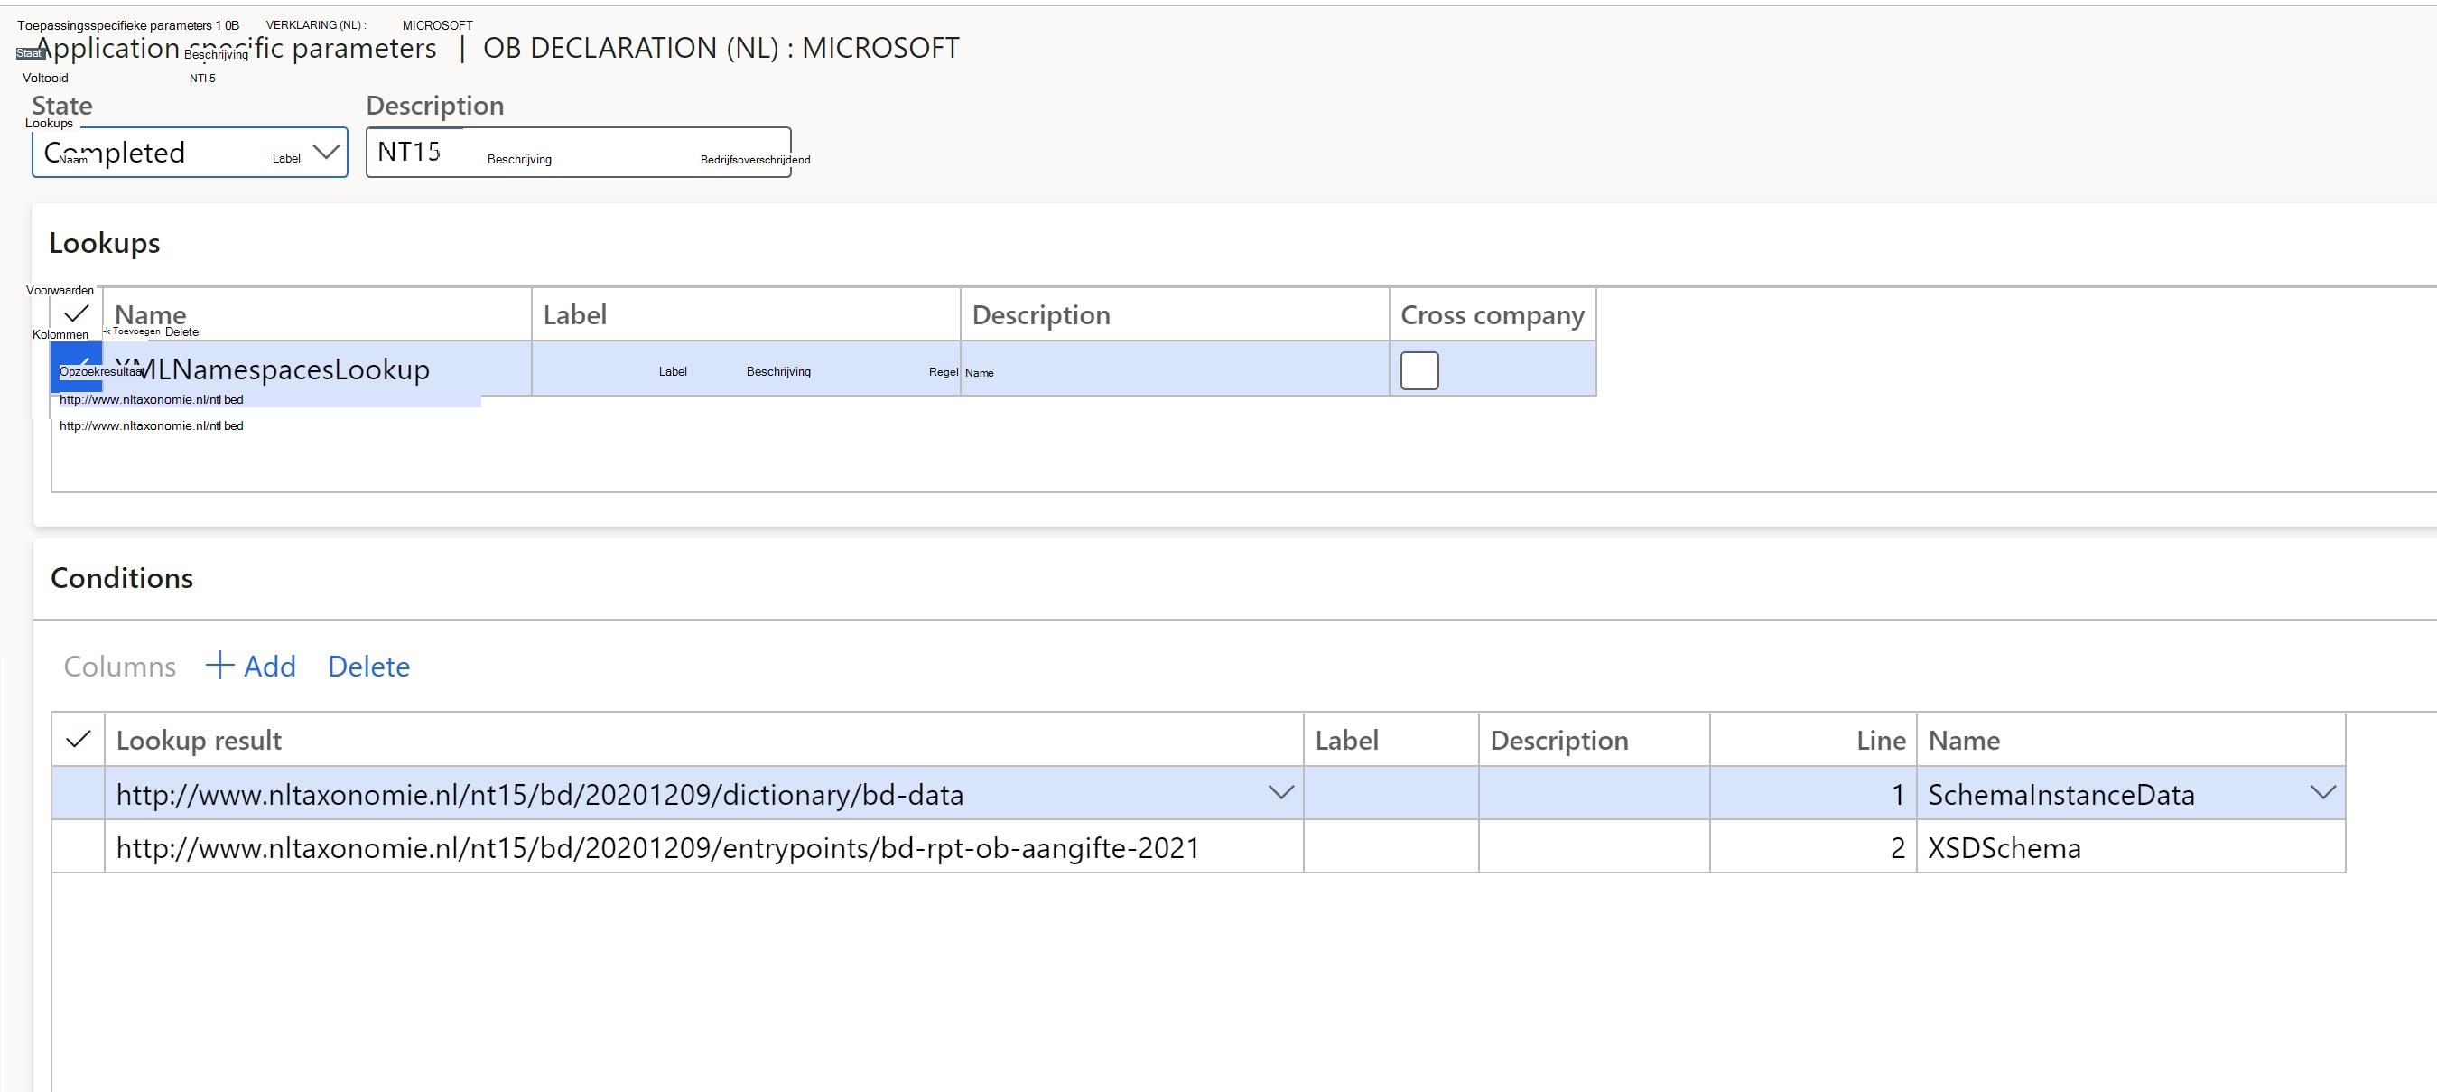The image size is (2437, 1092).
Task: Click select-all checkmark in Conditions grid header
Action: [x=79, y=739]
